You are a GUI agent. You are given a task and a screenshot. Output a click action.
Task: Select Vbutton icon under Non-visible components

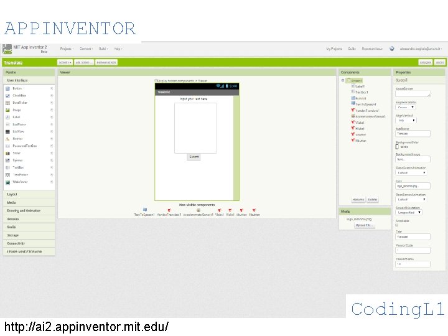click(x=241, y=210)
